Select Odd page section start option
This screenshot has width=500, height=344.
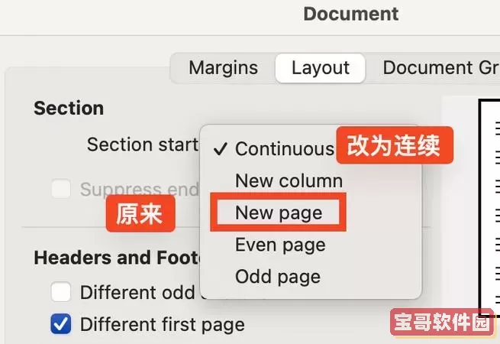pyautogui.click(x=277, y=277)
